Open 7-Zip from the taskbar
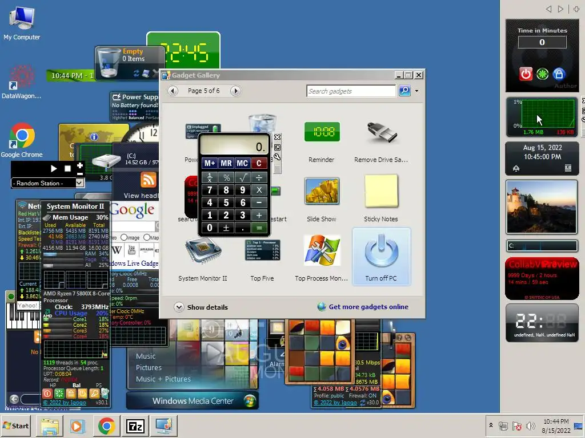This screenshot has height=438, width=585. tap(135, 426)
